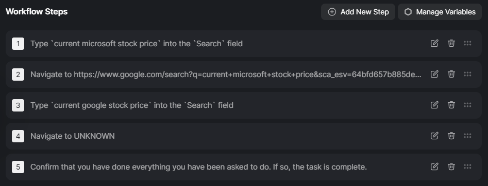This screenshot has height=186, width=488.
Task: Edit step 1 with the pencil icon
Action: point(434,44)
